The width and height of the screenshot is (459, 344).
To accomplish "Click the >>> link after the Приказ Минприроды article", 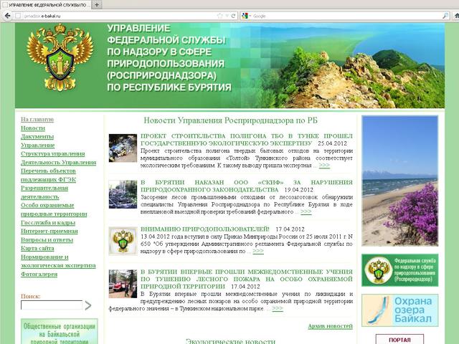I will tap(258, 251).
